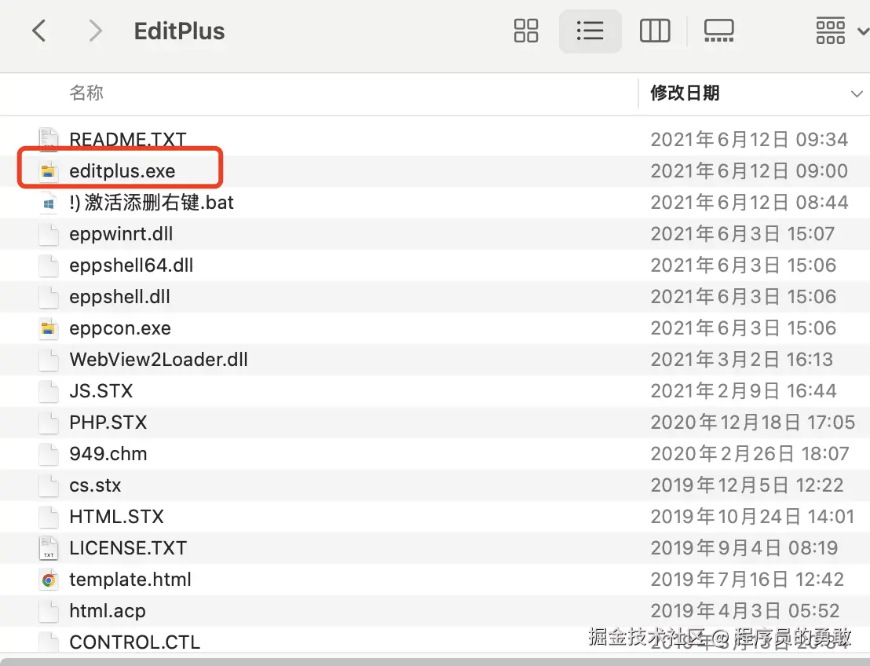Go forward with the right chevron
This screenshot has height=666, width=870.
click(96, 31)
